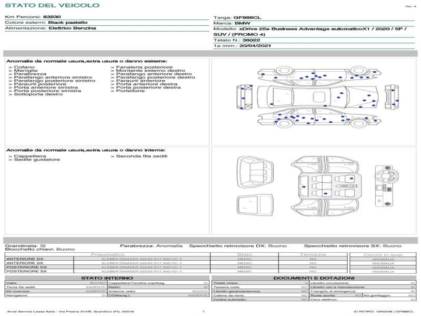Select the 'Grandinata: Si' text
Viewport: 421px width, 316px height.
[25, 245]
